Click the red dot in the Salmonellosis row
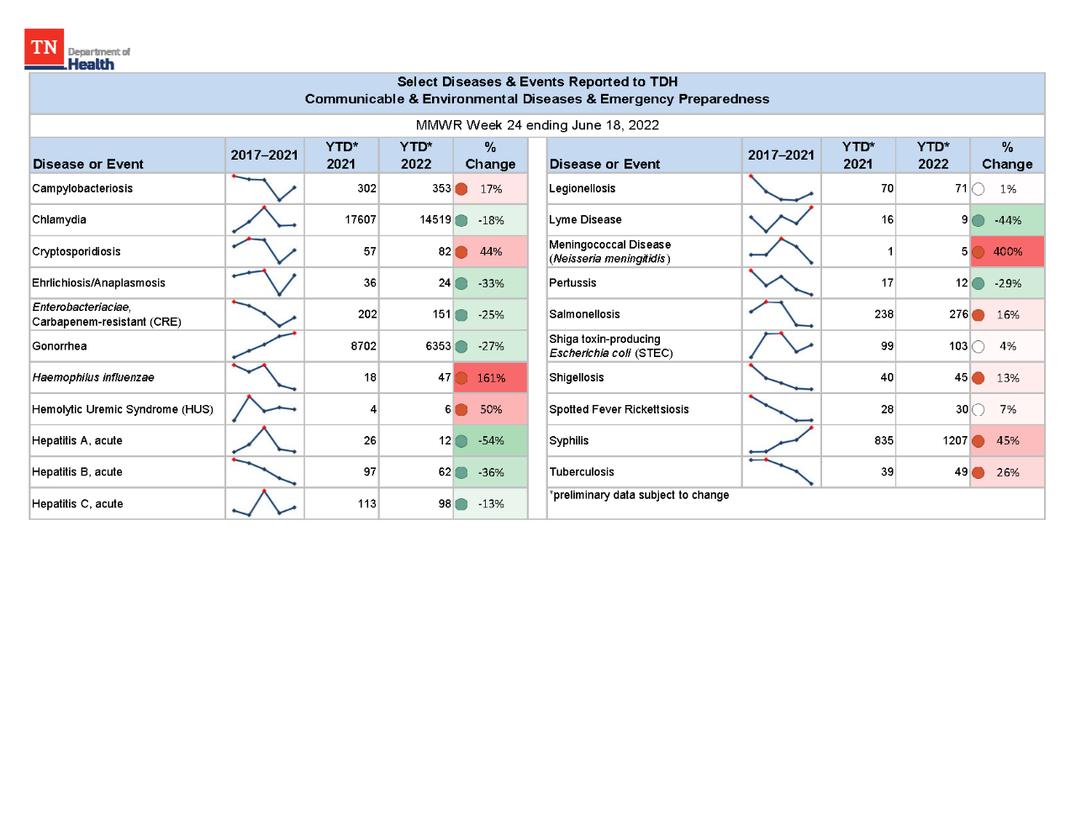This screenshot has width=1076, height=820. pos(978,315)
